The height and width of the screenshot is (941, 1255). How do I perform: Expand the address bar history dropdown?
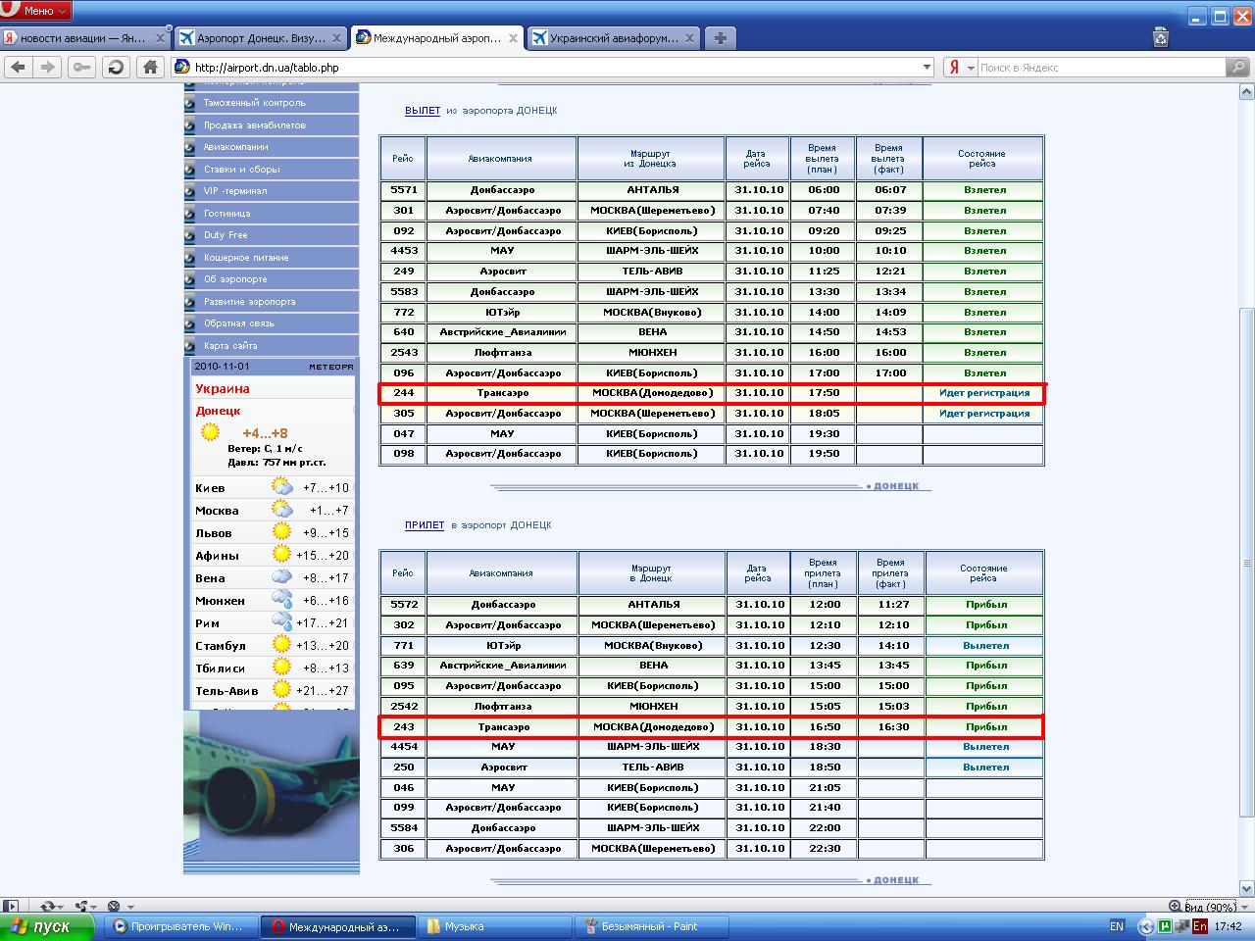click(x=927, y=68)
